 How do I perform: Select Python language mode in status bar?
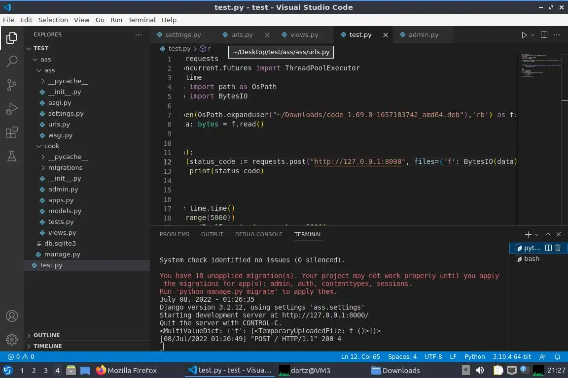tap(474, 357)
